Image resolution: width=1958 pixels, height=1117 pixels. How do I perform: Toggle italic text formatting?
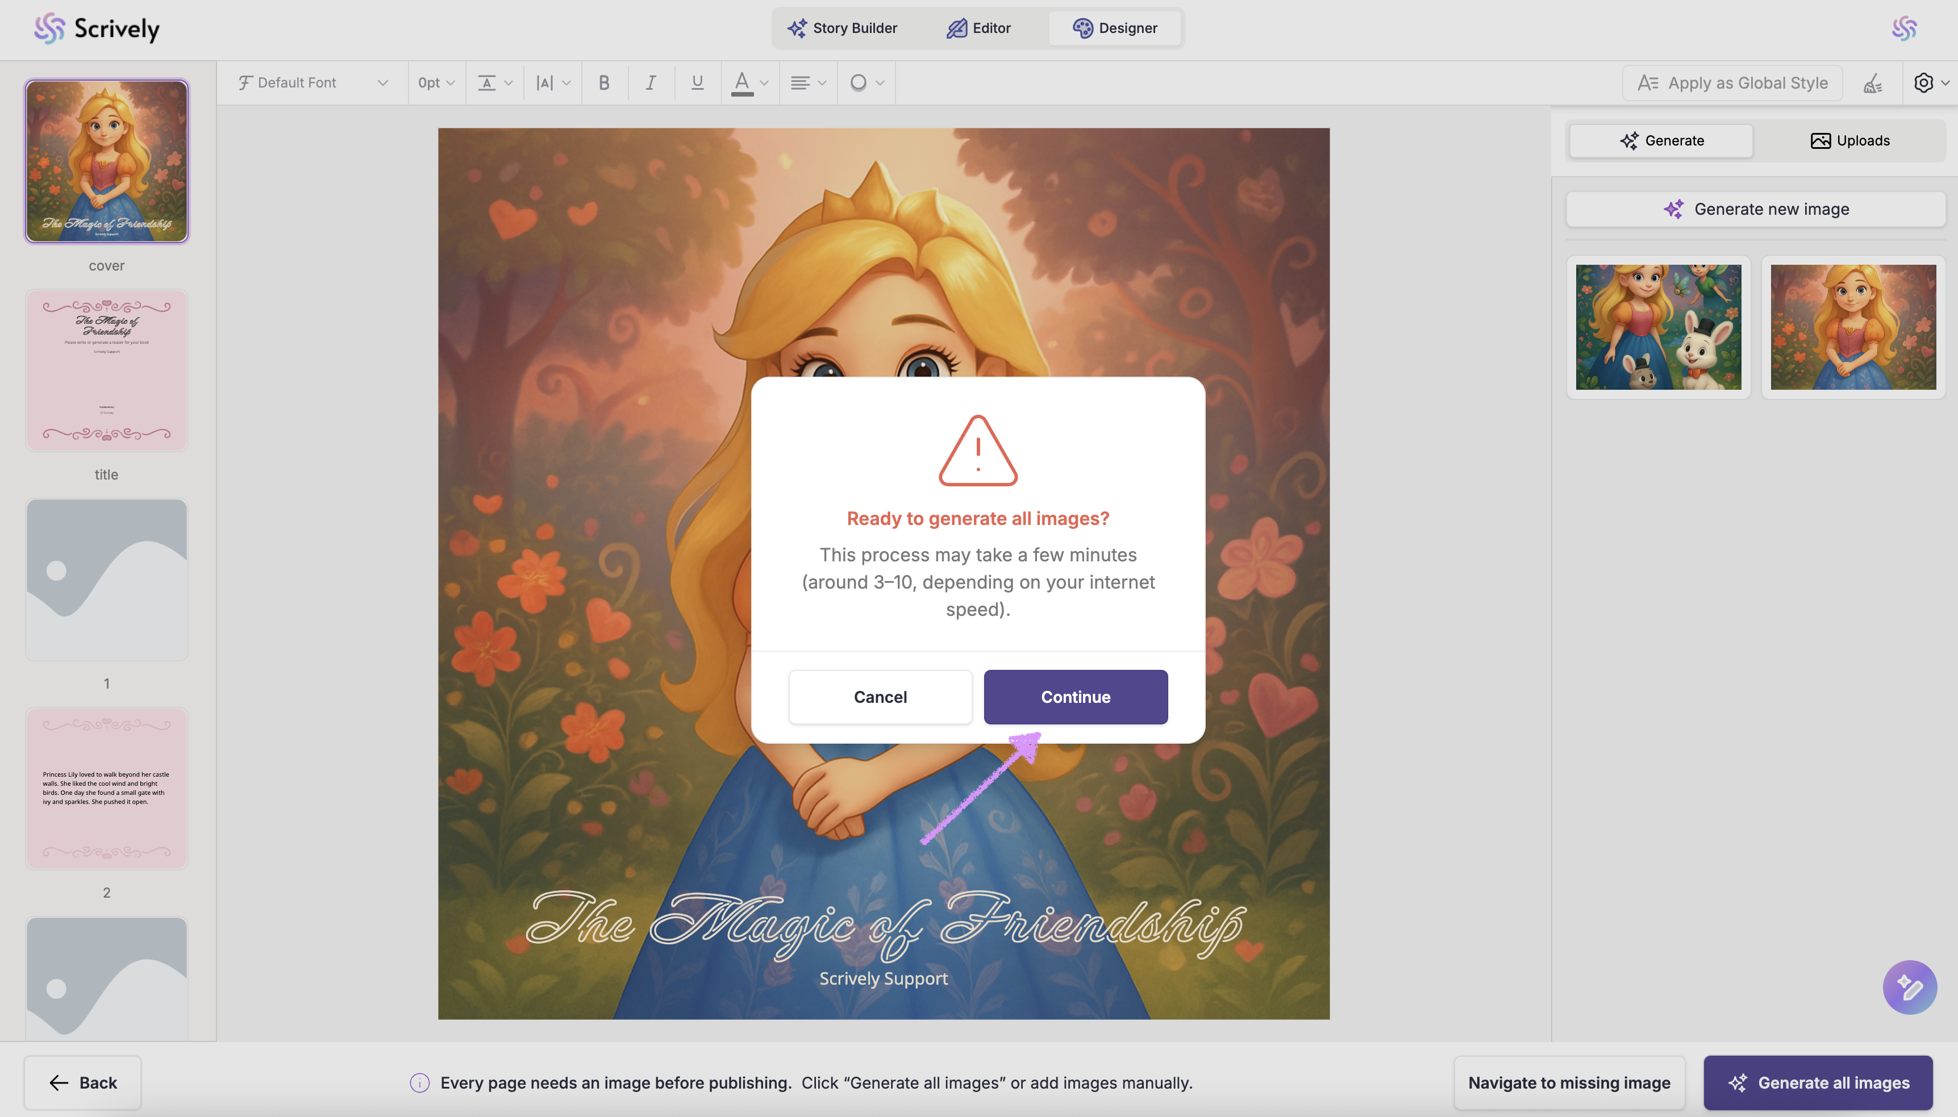651,83
